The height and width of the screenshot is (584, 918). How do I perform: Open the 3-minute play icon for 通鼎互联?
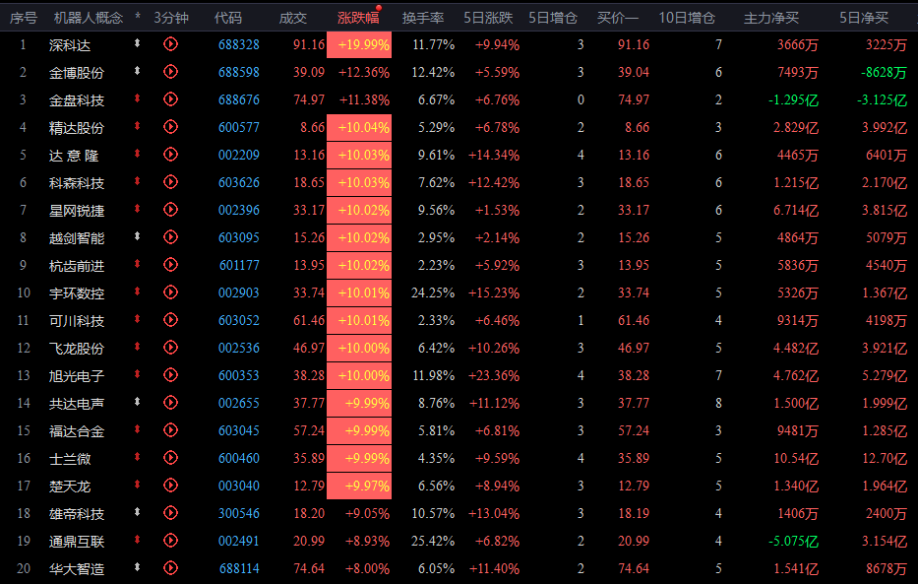click(x=170, y=541)
